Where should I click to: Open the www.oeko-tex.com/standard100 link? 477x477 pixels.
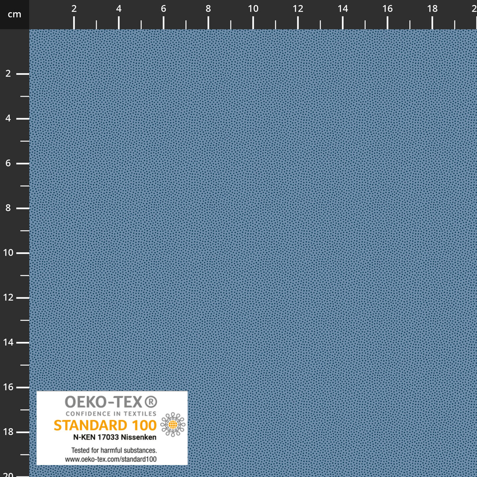click(x=111, y=459)
